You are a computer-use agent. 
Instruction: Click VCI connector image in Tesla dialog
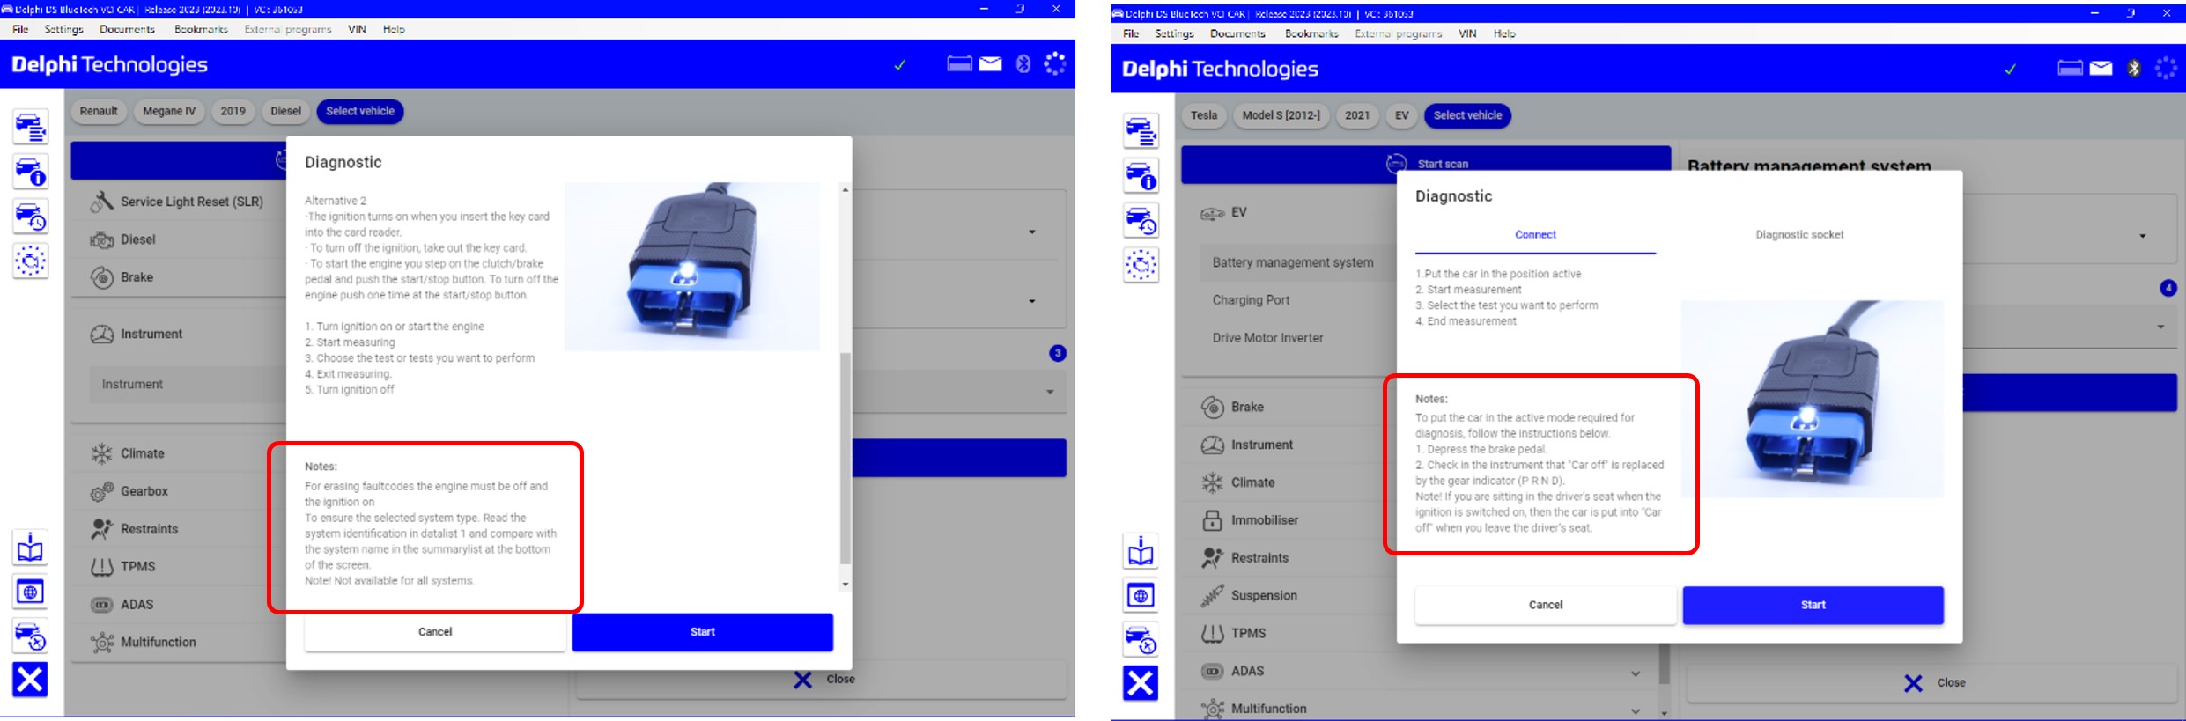point(1813,400)
